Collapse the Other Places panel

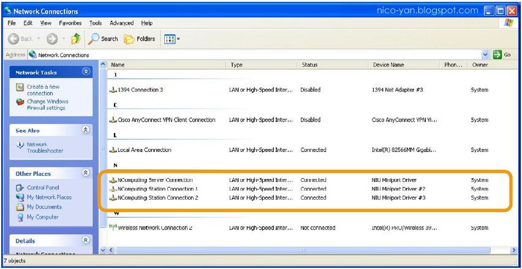point(86,172)
